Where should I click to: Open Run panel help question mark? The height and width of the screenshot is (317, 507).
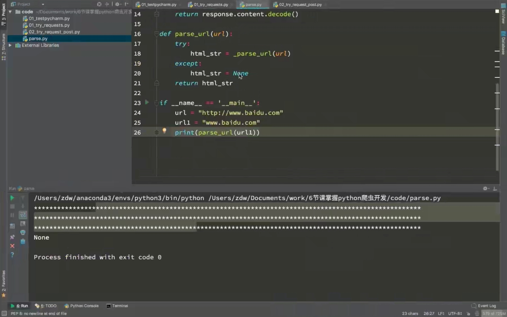coord(12,255)
